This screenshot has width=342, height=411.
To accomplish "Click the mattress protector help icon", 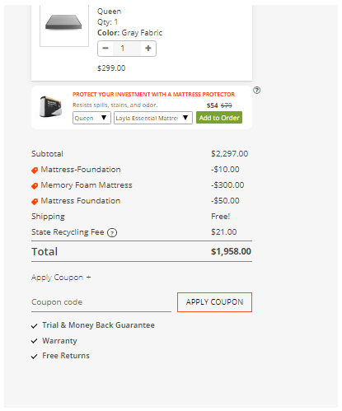I will click(256, 90).
